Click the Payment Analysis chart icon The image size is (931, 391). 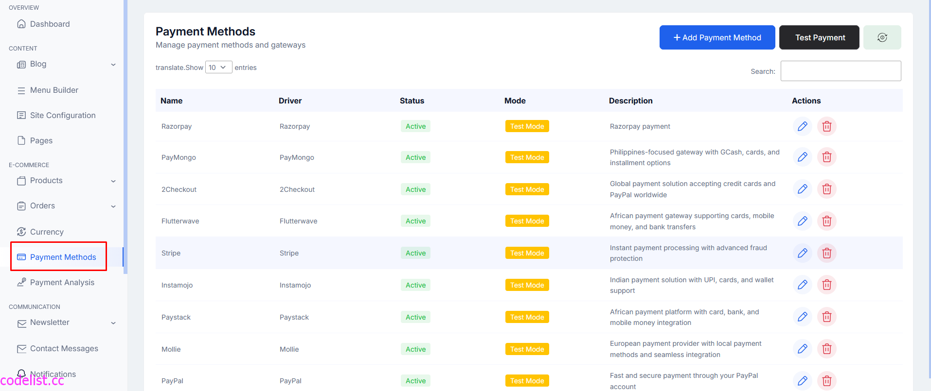(x=21, y=282)
